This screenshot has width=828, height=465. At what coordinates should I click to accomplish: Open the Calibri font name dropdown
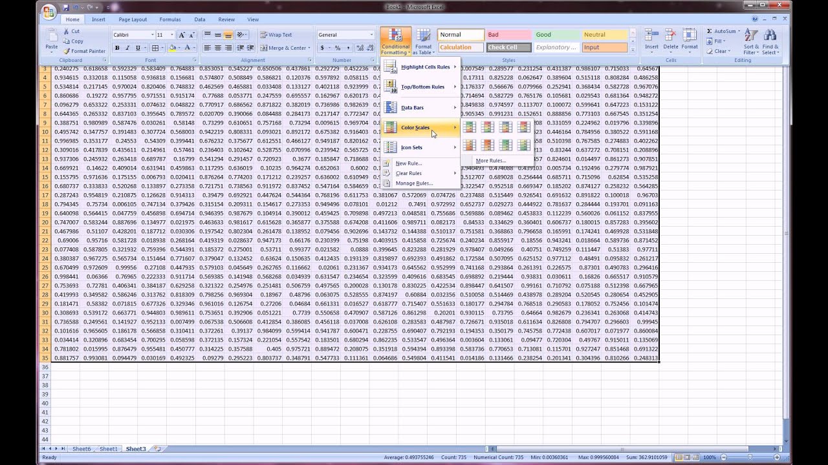(152, 35)
